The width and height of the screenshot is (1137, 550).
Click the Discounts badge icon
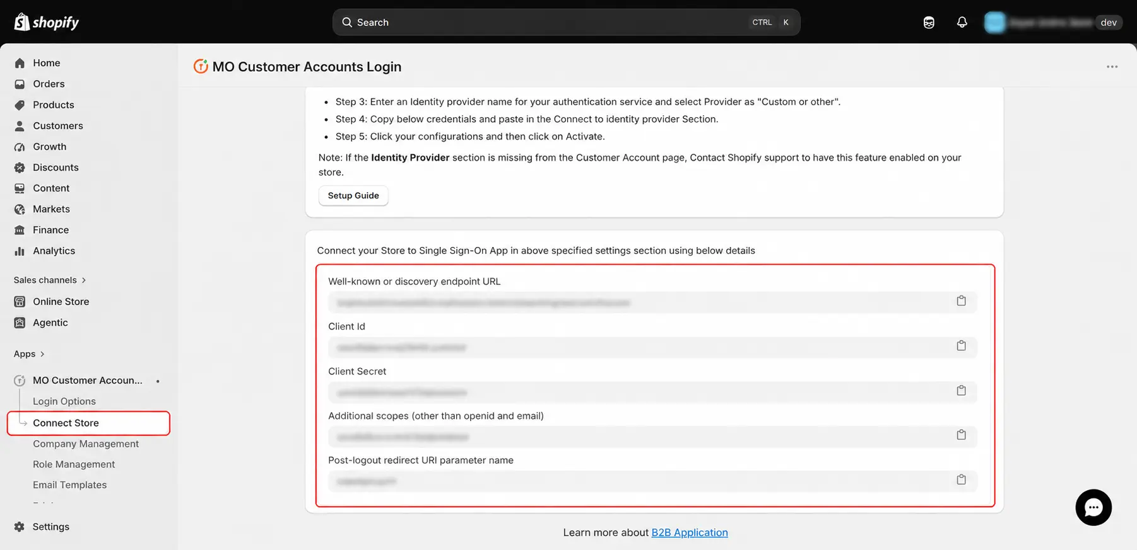20,167
